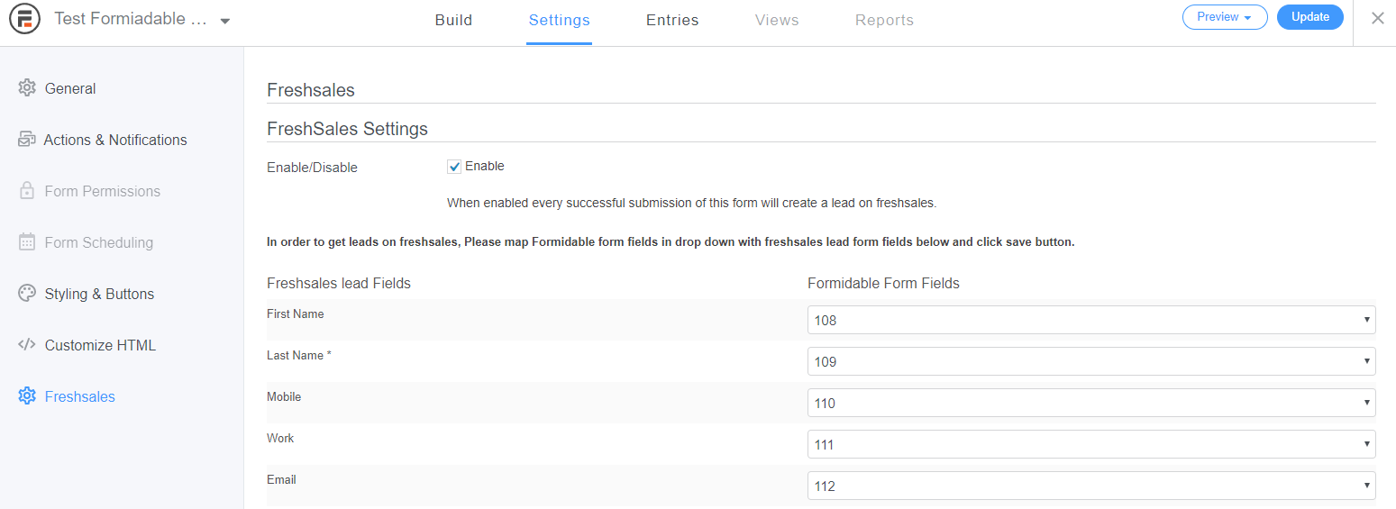Click the Customize HTML code icon
The image size is (1396, 509).
point(27,345)
